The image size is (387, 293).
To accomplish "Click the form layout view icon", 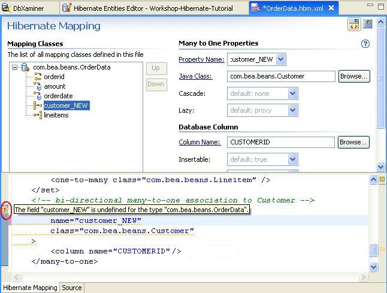I will pyautogui.click(x=367, y=24).
